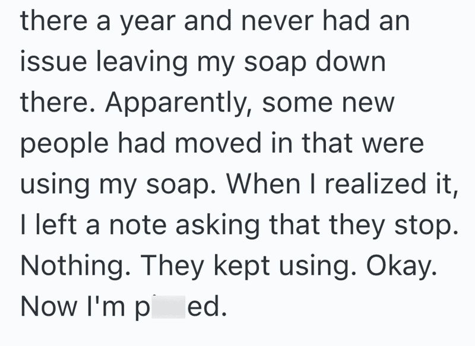Click the word "stop"
The image size is (475, 346).
[426, 227]
